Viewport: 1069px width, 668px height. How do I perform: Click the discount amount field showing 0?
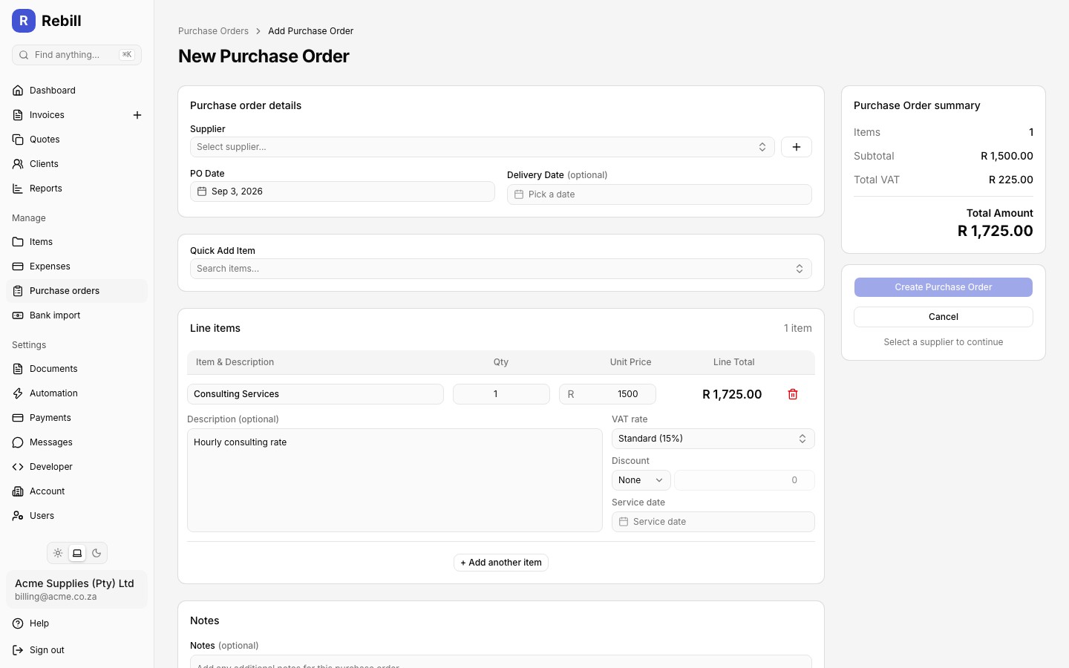coord(745,480)
